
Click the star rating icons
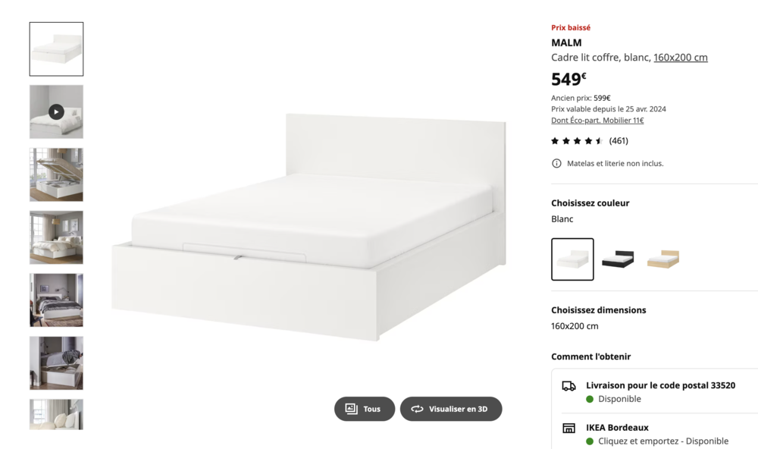[x=576, y=140]
